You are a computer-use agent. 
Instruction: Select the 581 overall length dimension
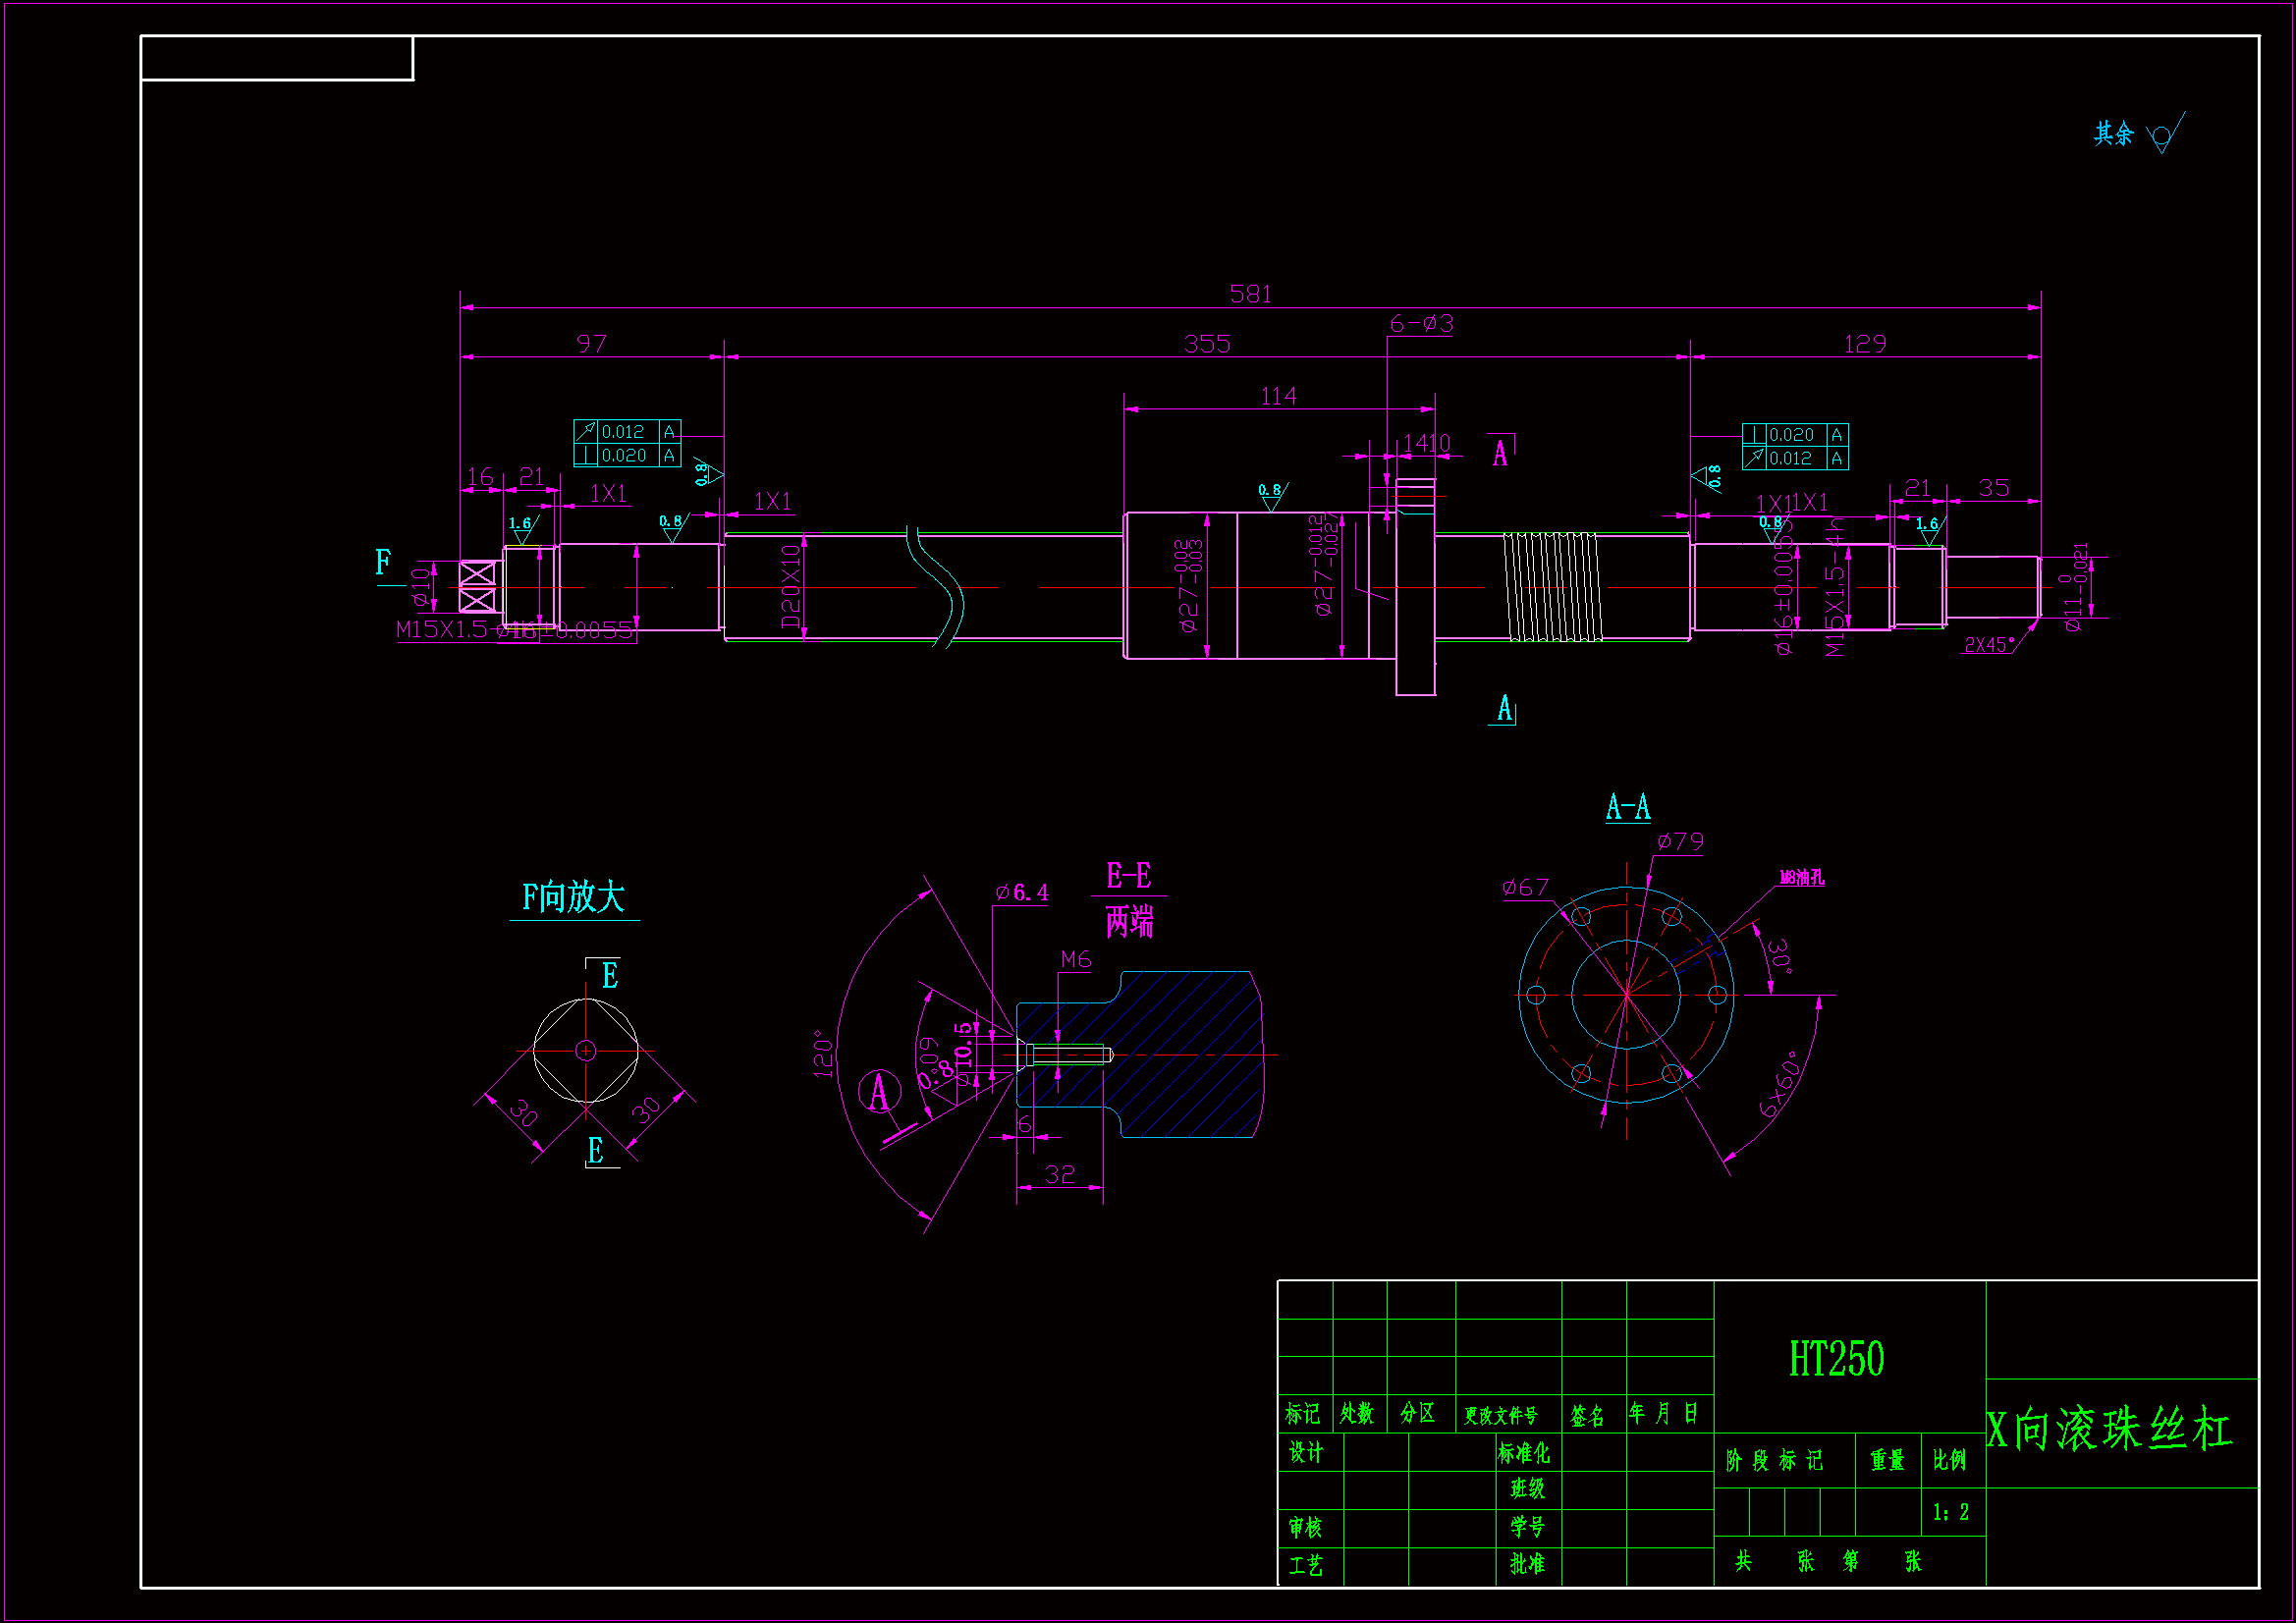coord(1250,294)
